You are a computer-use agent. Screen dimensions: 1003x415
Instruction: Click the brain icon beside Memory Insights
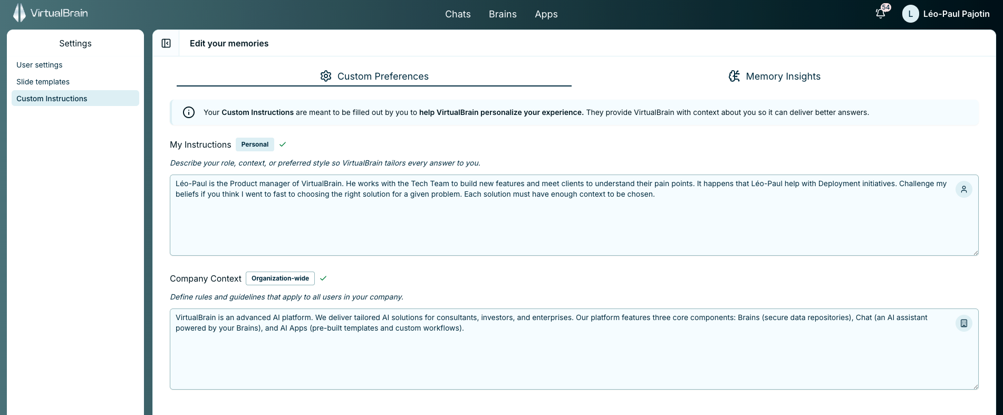point(734,76)
